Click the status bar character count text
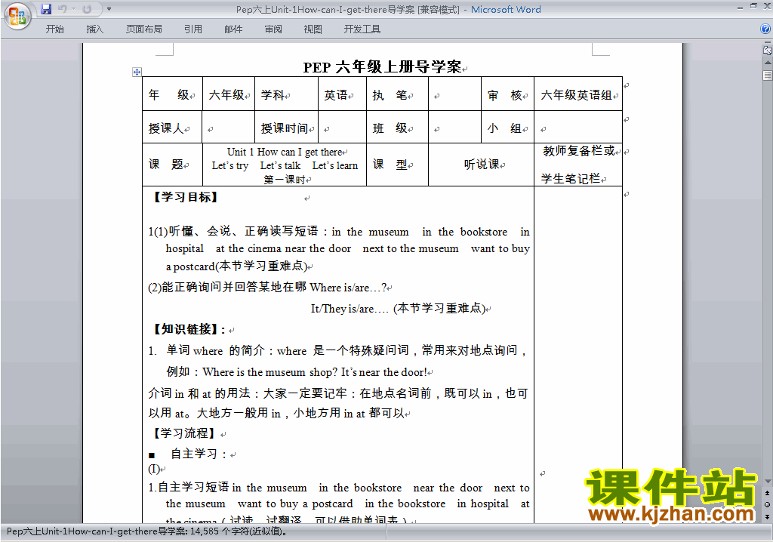 (147, 531)
